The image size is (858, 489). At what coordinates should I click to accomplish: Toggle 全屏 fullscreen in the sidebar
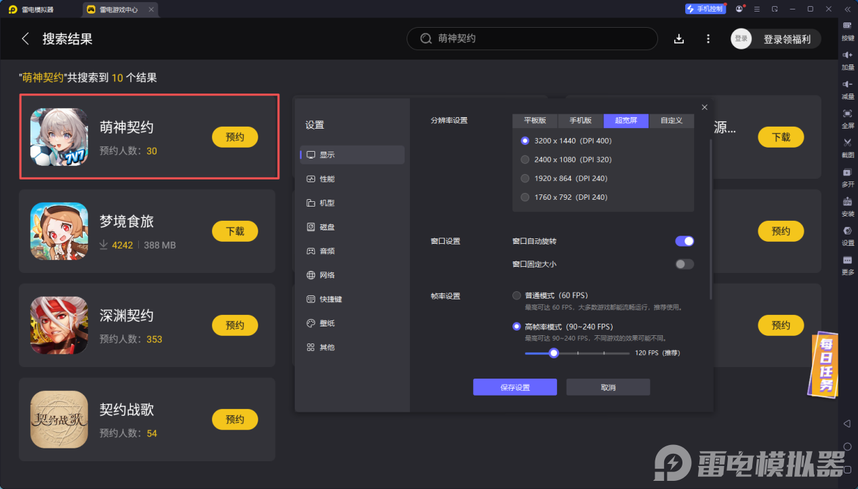pyautogui.click(x=848, y=113)
